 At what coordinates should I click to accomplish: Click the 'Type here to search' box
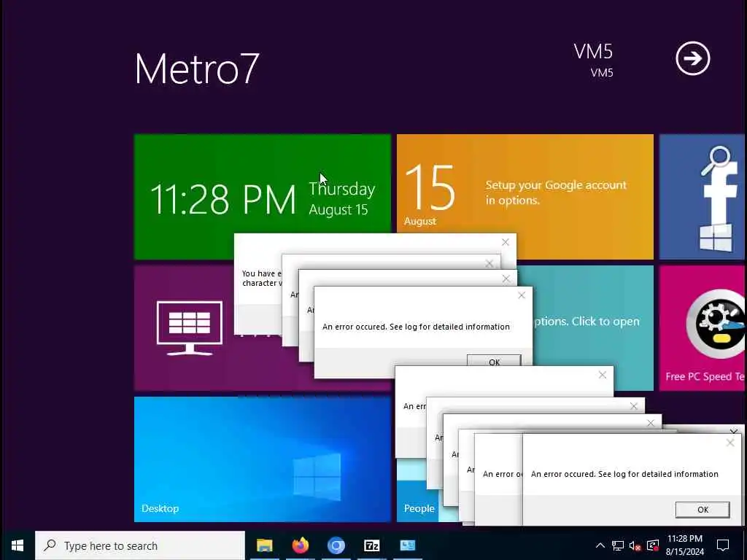(x=140, y=545)
